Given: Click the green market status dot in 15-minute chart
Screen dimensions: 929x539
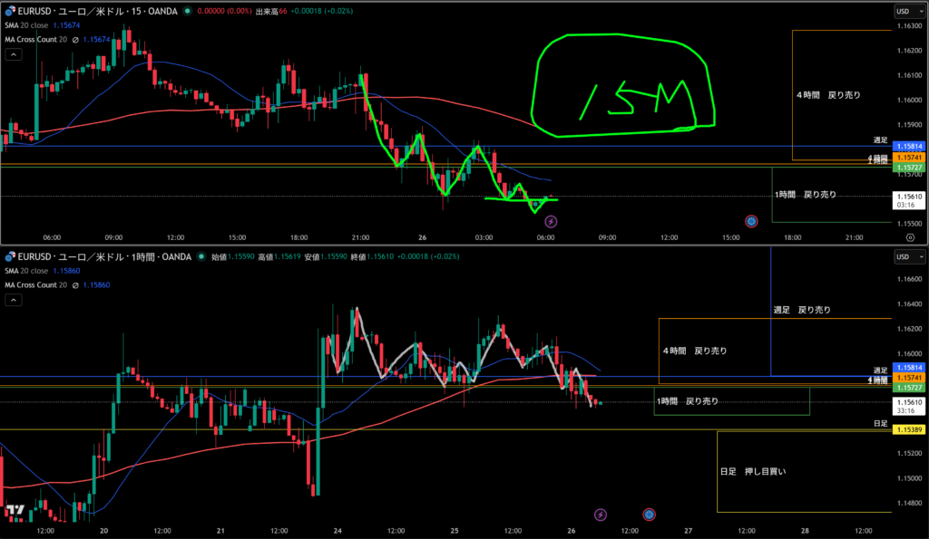Looking at the screenshot, I should 186,12.
